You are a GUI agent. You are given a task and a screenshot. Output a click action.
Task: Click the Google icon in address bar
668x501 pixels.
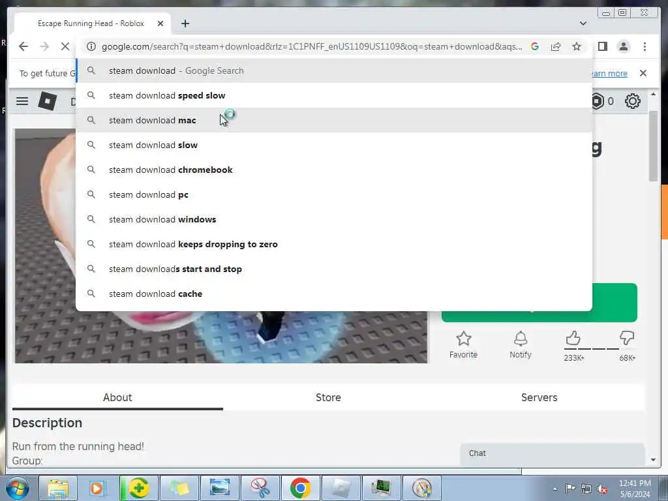pyautogui.click(x=535, y=46)
